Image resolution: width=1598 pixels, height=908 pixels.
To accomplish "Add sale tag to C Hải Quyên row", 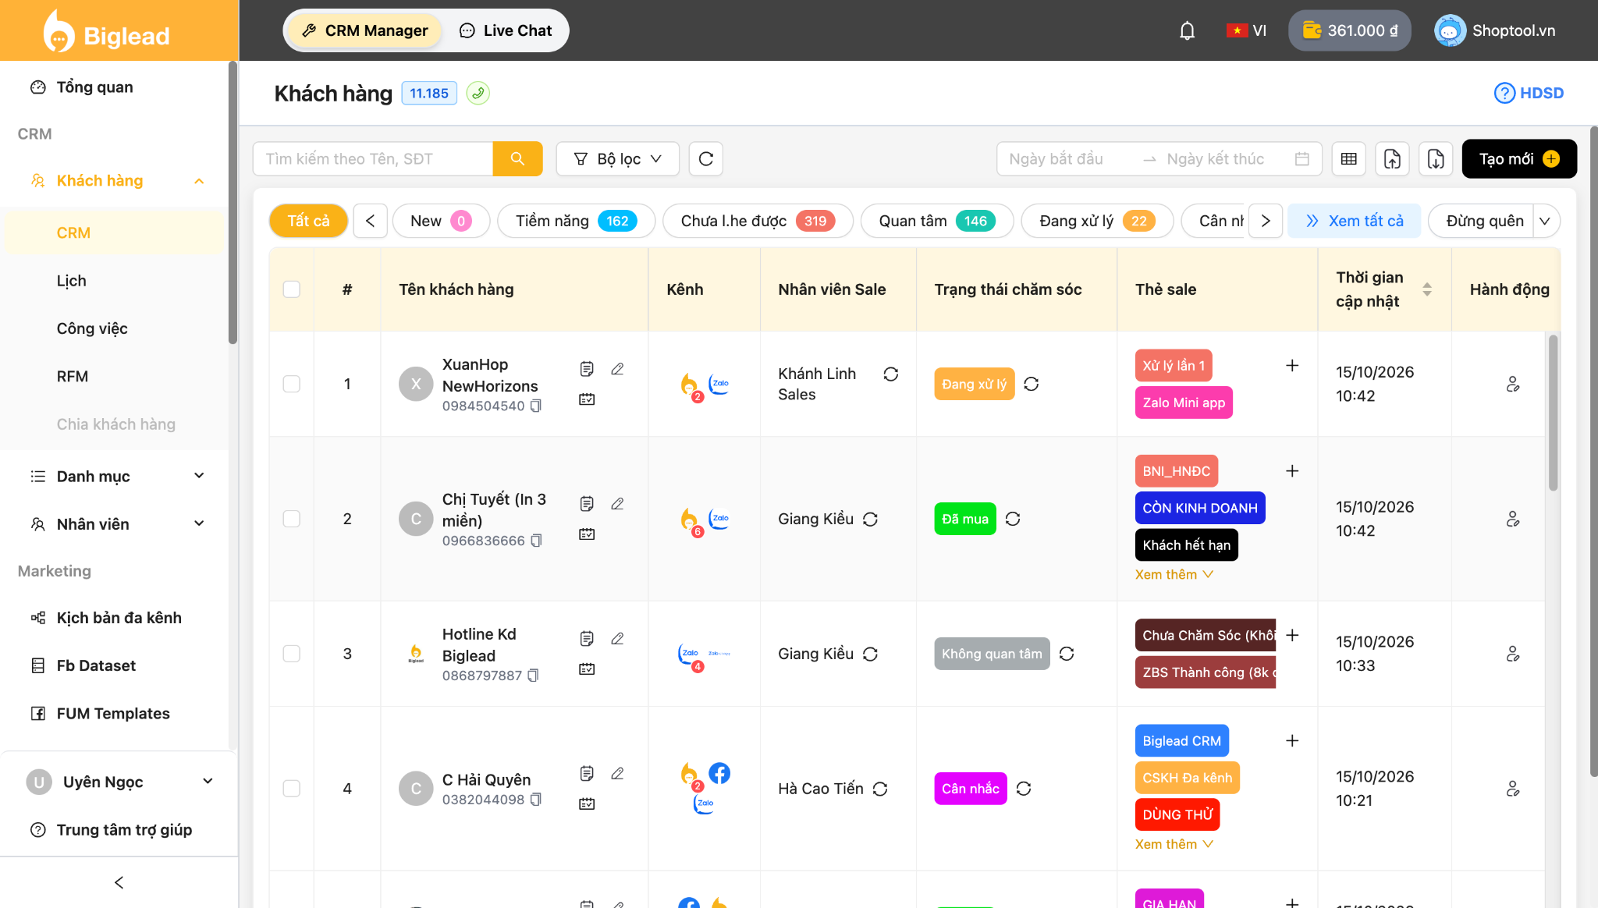I will [x=1292, y=740].
